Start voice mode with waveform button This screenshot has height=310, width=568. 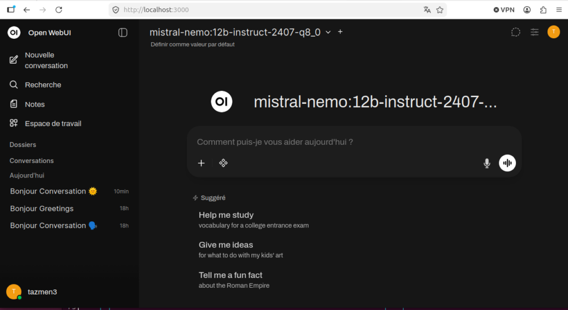(507, 163)
